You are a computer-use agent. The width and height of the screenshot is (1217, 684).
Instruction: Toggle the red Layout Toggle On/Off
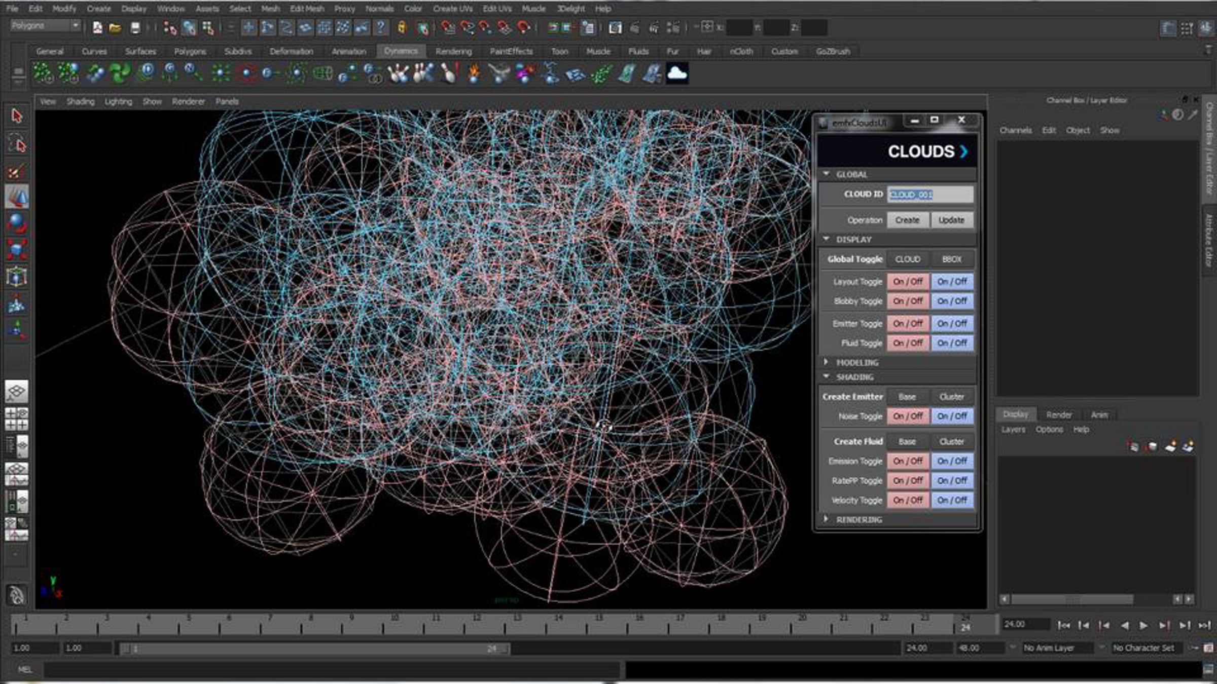908,282
